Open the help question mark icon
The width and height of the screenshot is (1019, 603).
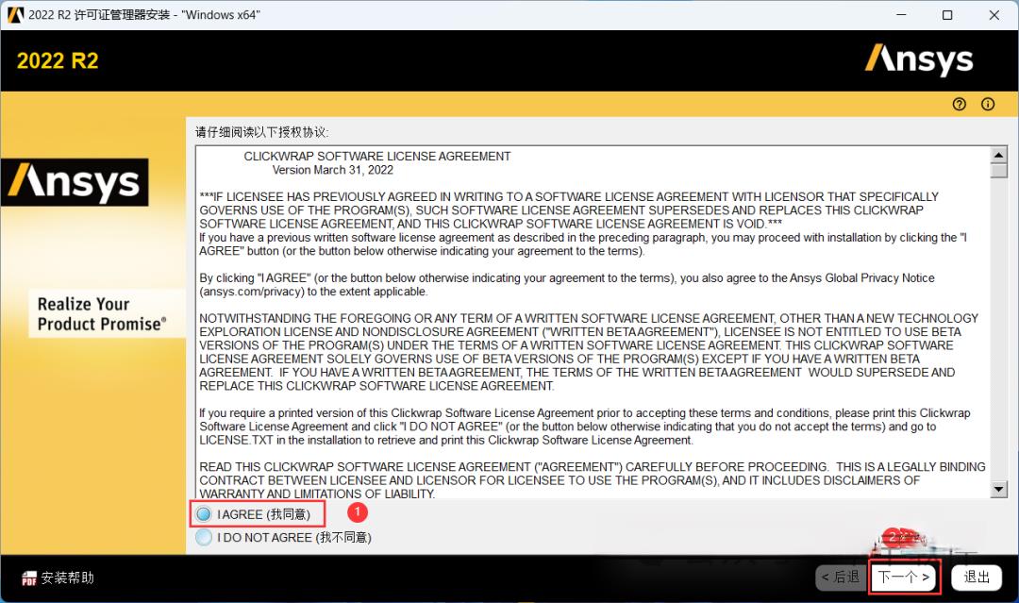click(960, 104)
